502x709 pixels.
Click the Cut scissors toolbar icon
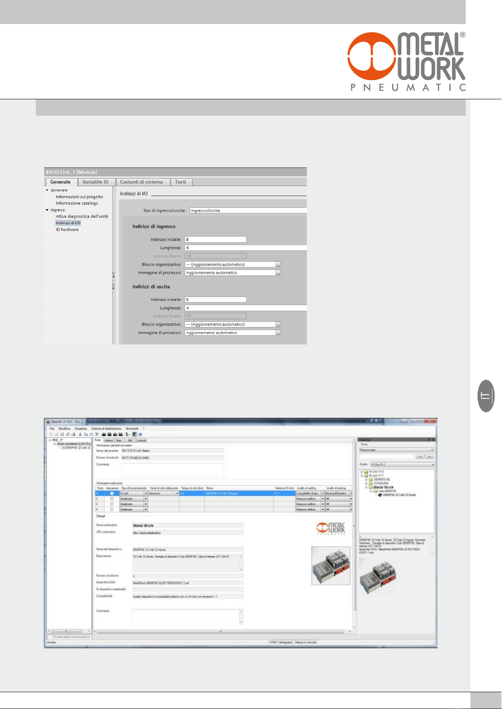tap(80, 434)
